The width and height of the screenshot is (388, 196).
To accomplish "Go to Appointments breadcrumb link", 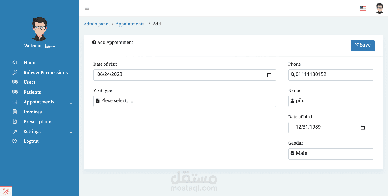I will click(130, 24).
